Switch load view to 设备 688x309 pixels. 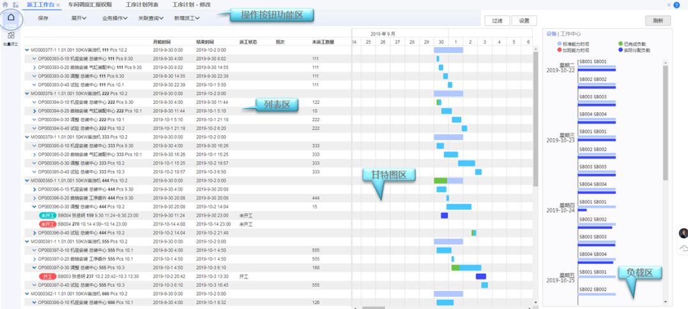tap(551, 34)
